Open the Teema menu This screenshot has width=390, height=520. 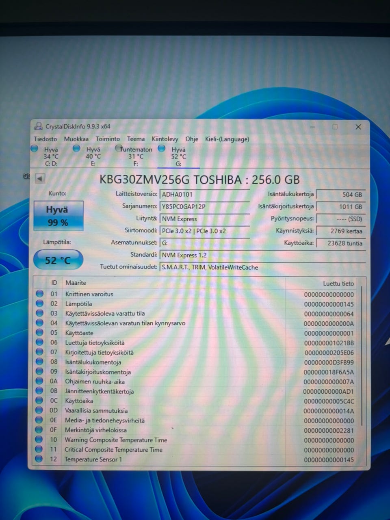[136, 139]
